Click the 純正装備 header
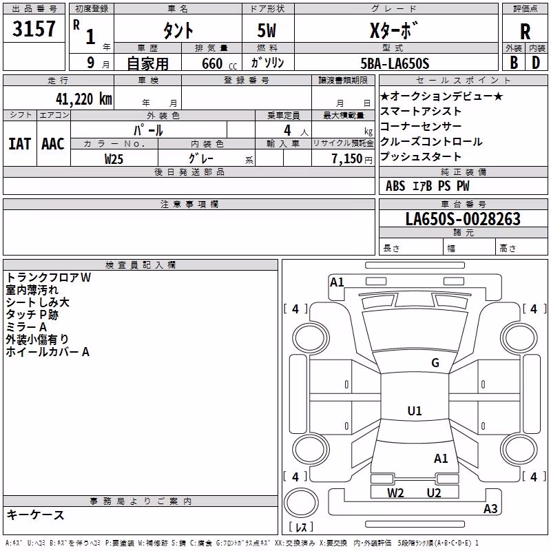 click(x=463, y=172)
